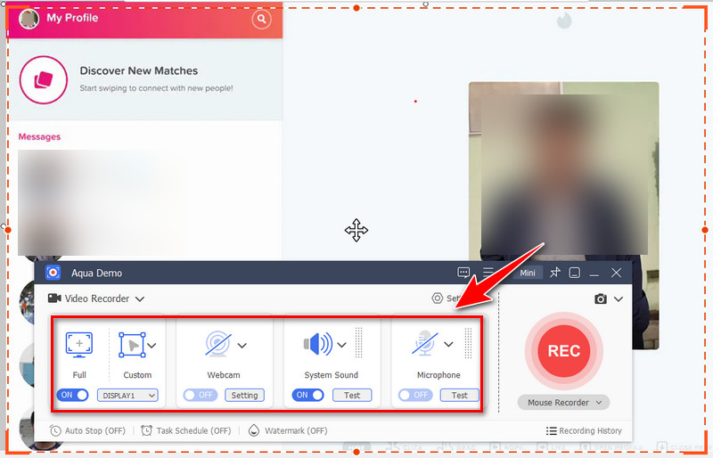The height and width of the screenshot is (458, 713).
Task: Click the search icon in profile header
Action: (261, 19)
